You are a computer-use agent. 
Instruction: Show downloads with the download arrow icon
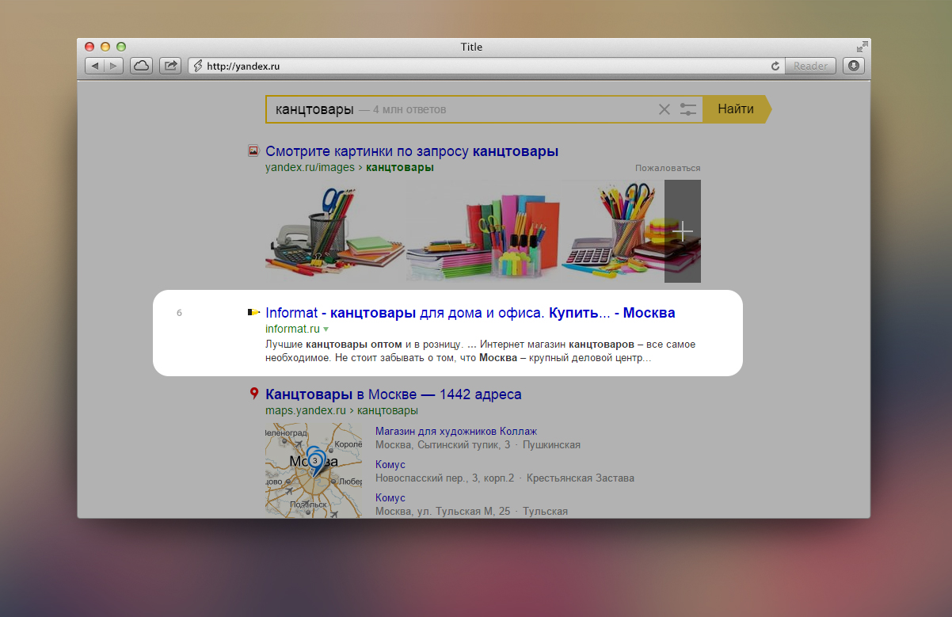coord(854,66)
